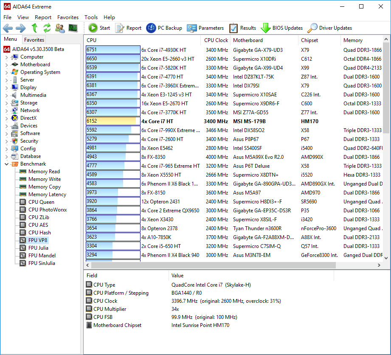This screenshot has height=355, width=391.
Task: Click the Value column header
Action: 251,276
